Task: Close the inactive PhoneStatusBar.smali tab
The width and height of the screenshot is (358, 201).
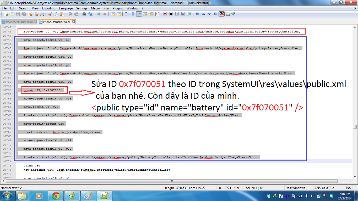Action: [35, 22]
